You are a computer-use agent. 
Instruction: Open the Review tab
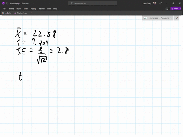click(x=42, y=9)
